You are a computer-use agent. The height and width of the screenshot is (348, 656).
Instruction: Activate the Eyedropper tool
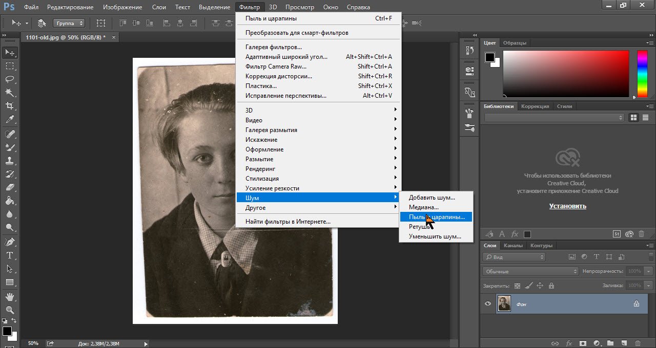[x=9, y=120]
